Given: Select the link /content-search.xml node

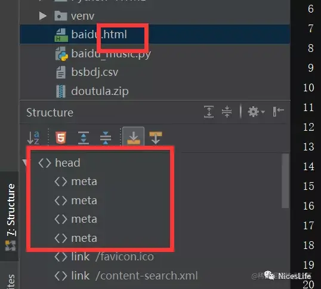Looking at the screenshot, I should 126,275.
